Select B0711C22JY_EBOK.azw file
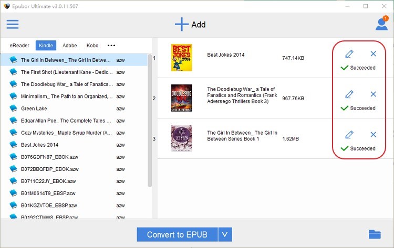394x248 pixels. point(74,181)
